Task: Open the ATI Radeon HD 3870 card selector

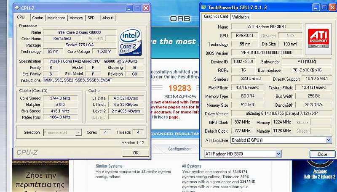Action: point(243,154)
